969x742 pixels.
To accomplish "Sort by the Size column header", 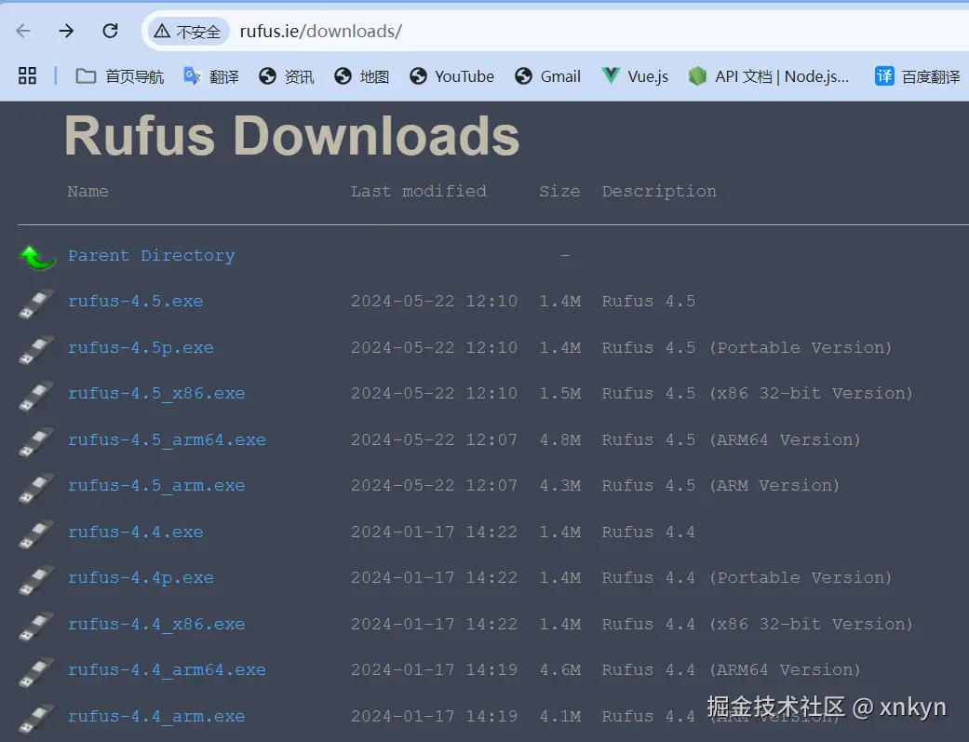I will click(559, 192).
